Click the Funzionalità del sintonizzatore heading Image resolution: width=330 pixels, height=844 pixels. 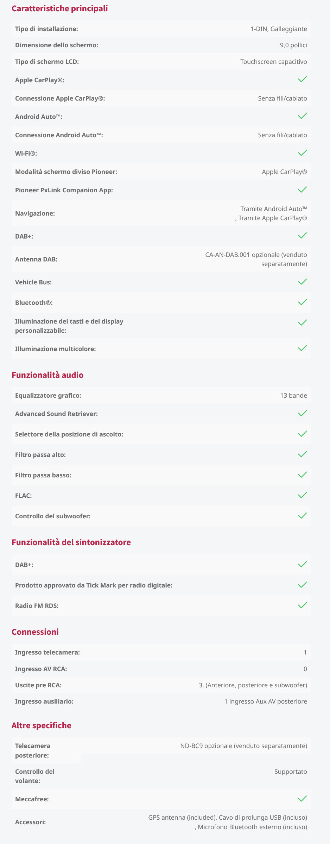(x=71, y=542)
